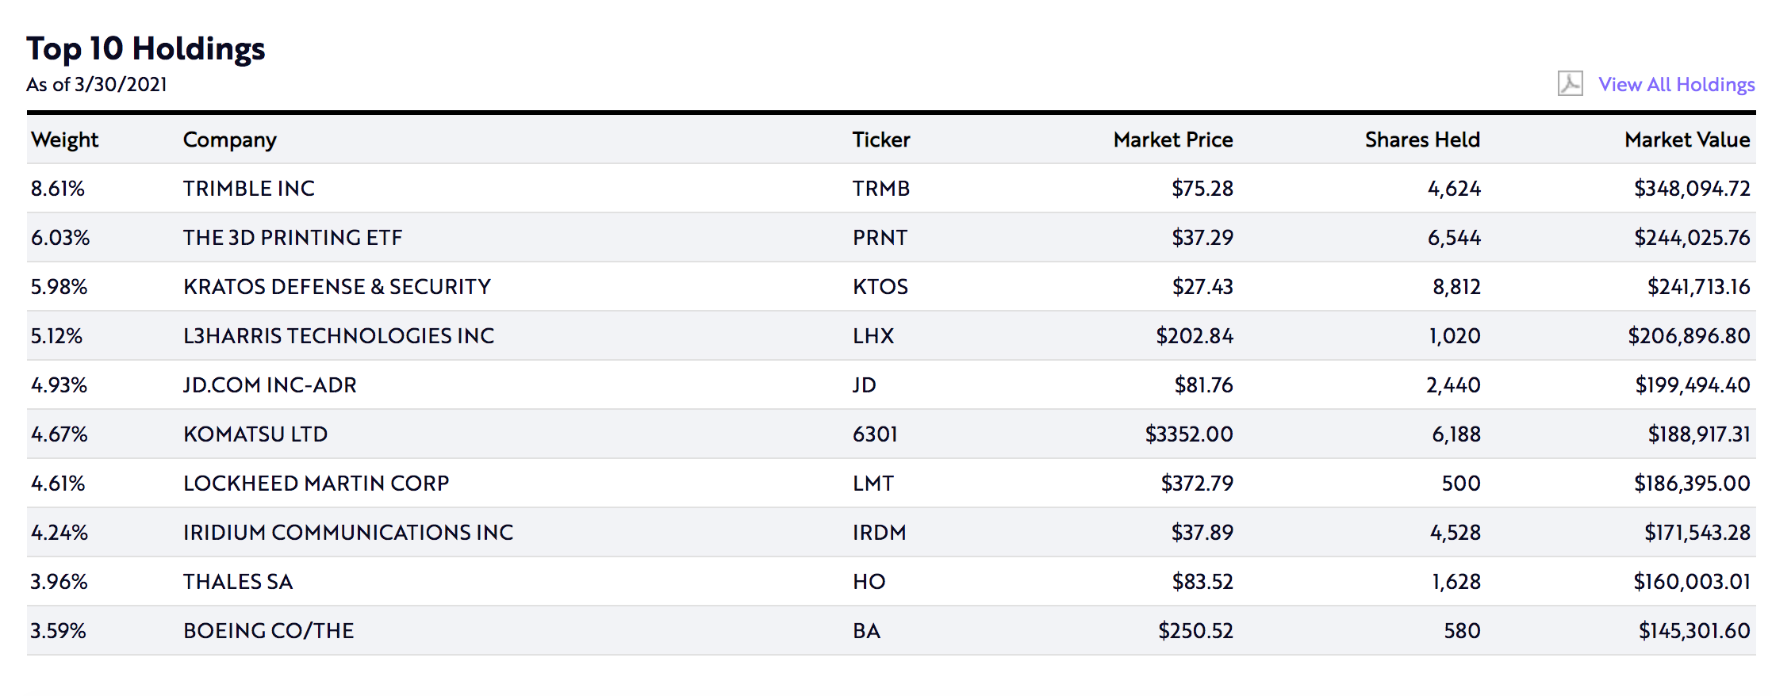Select JD.COM INC-ADR company entry
The width and height of the screenshot is (1772, 696).
[270, 385]
